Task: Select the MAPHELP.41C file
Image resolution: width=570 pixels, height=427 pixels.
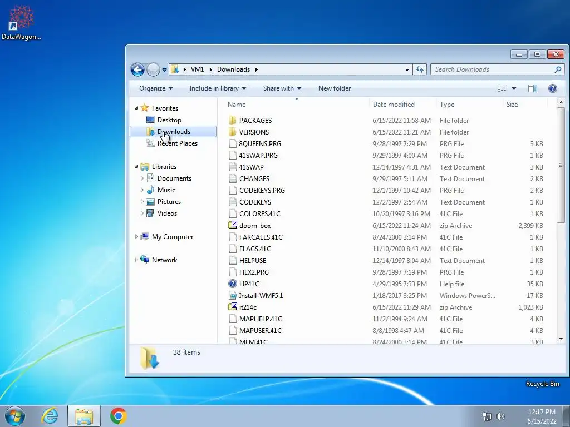Action: click(261, 319)
